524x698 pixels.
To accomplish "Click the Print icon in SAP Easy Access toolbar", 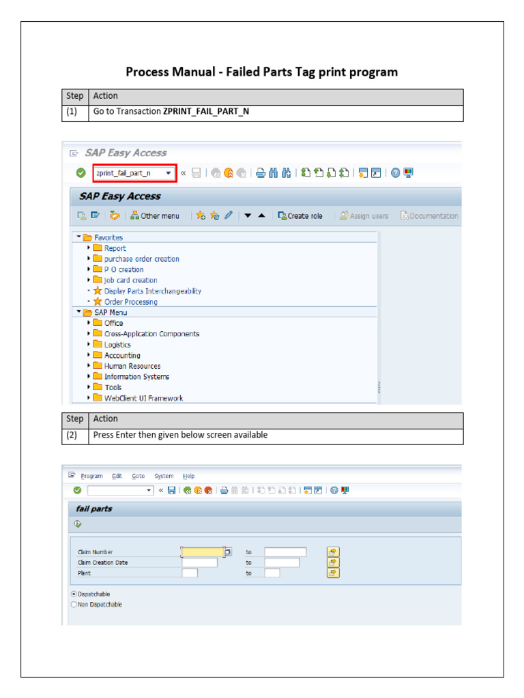I will [261, 172].
